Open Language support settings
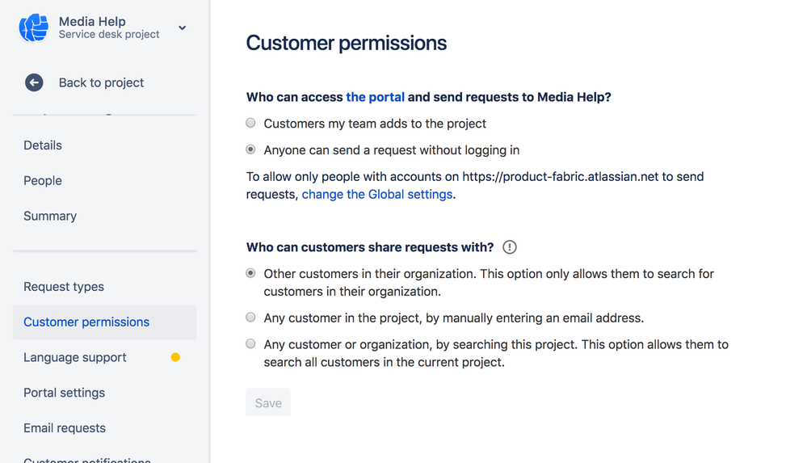 click(75, 357)
